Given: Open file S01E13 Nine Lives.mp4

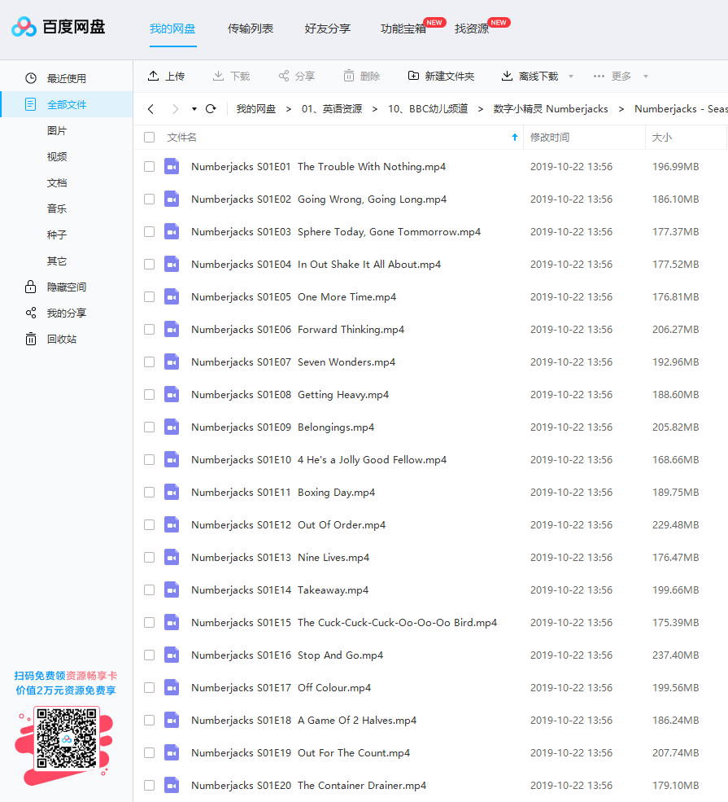Looking at the screenshot, I should coord(280,558).
